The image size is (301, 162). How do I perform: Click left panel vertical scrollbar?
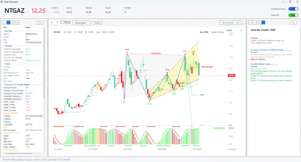pyautogui.click(x=44, y=63)
